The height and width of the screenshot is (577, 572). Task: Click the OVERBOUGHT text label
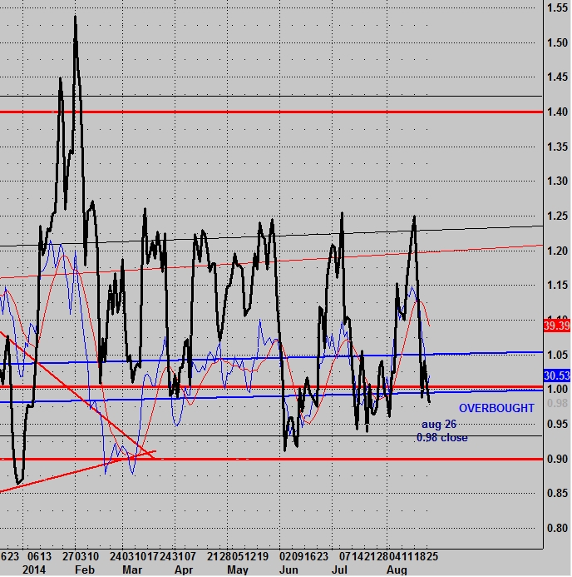tap(496, 409)
